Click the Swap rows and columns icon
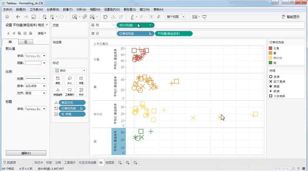The height and width of the screenshot is (171, 308). pyautogui.click(x=105, y=17)
